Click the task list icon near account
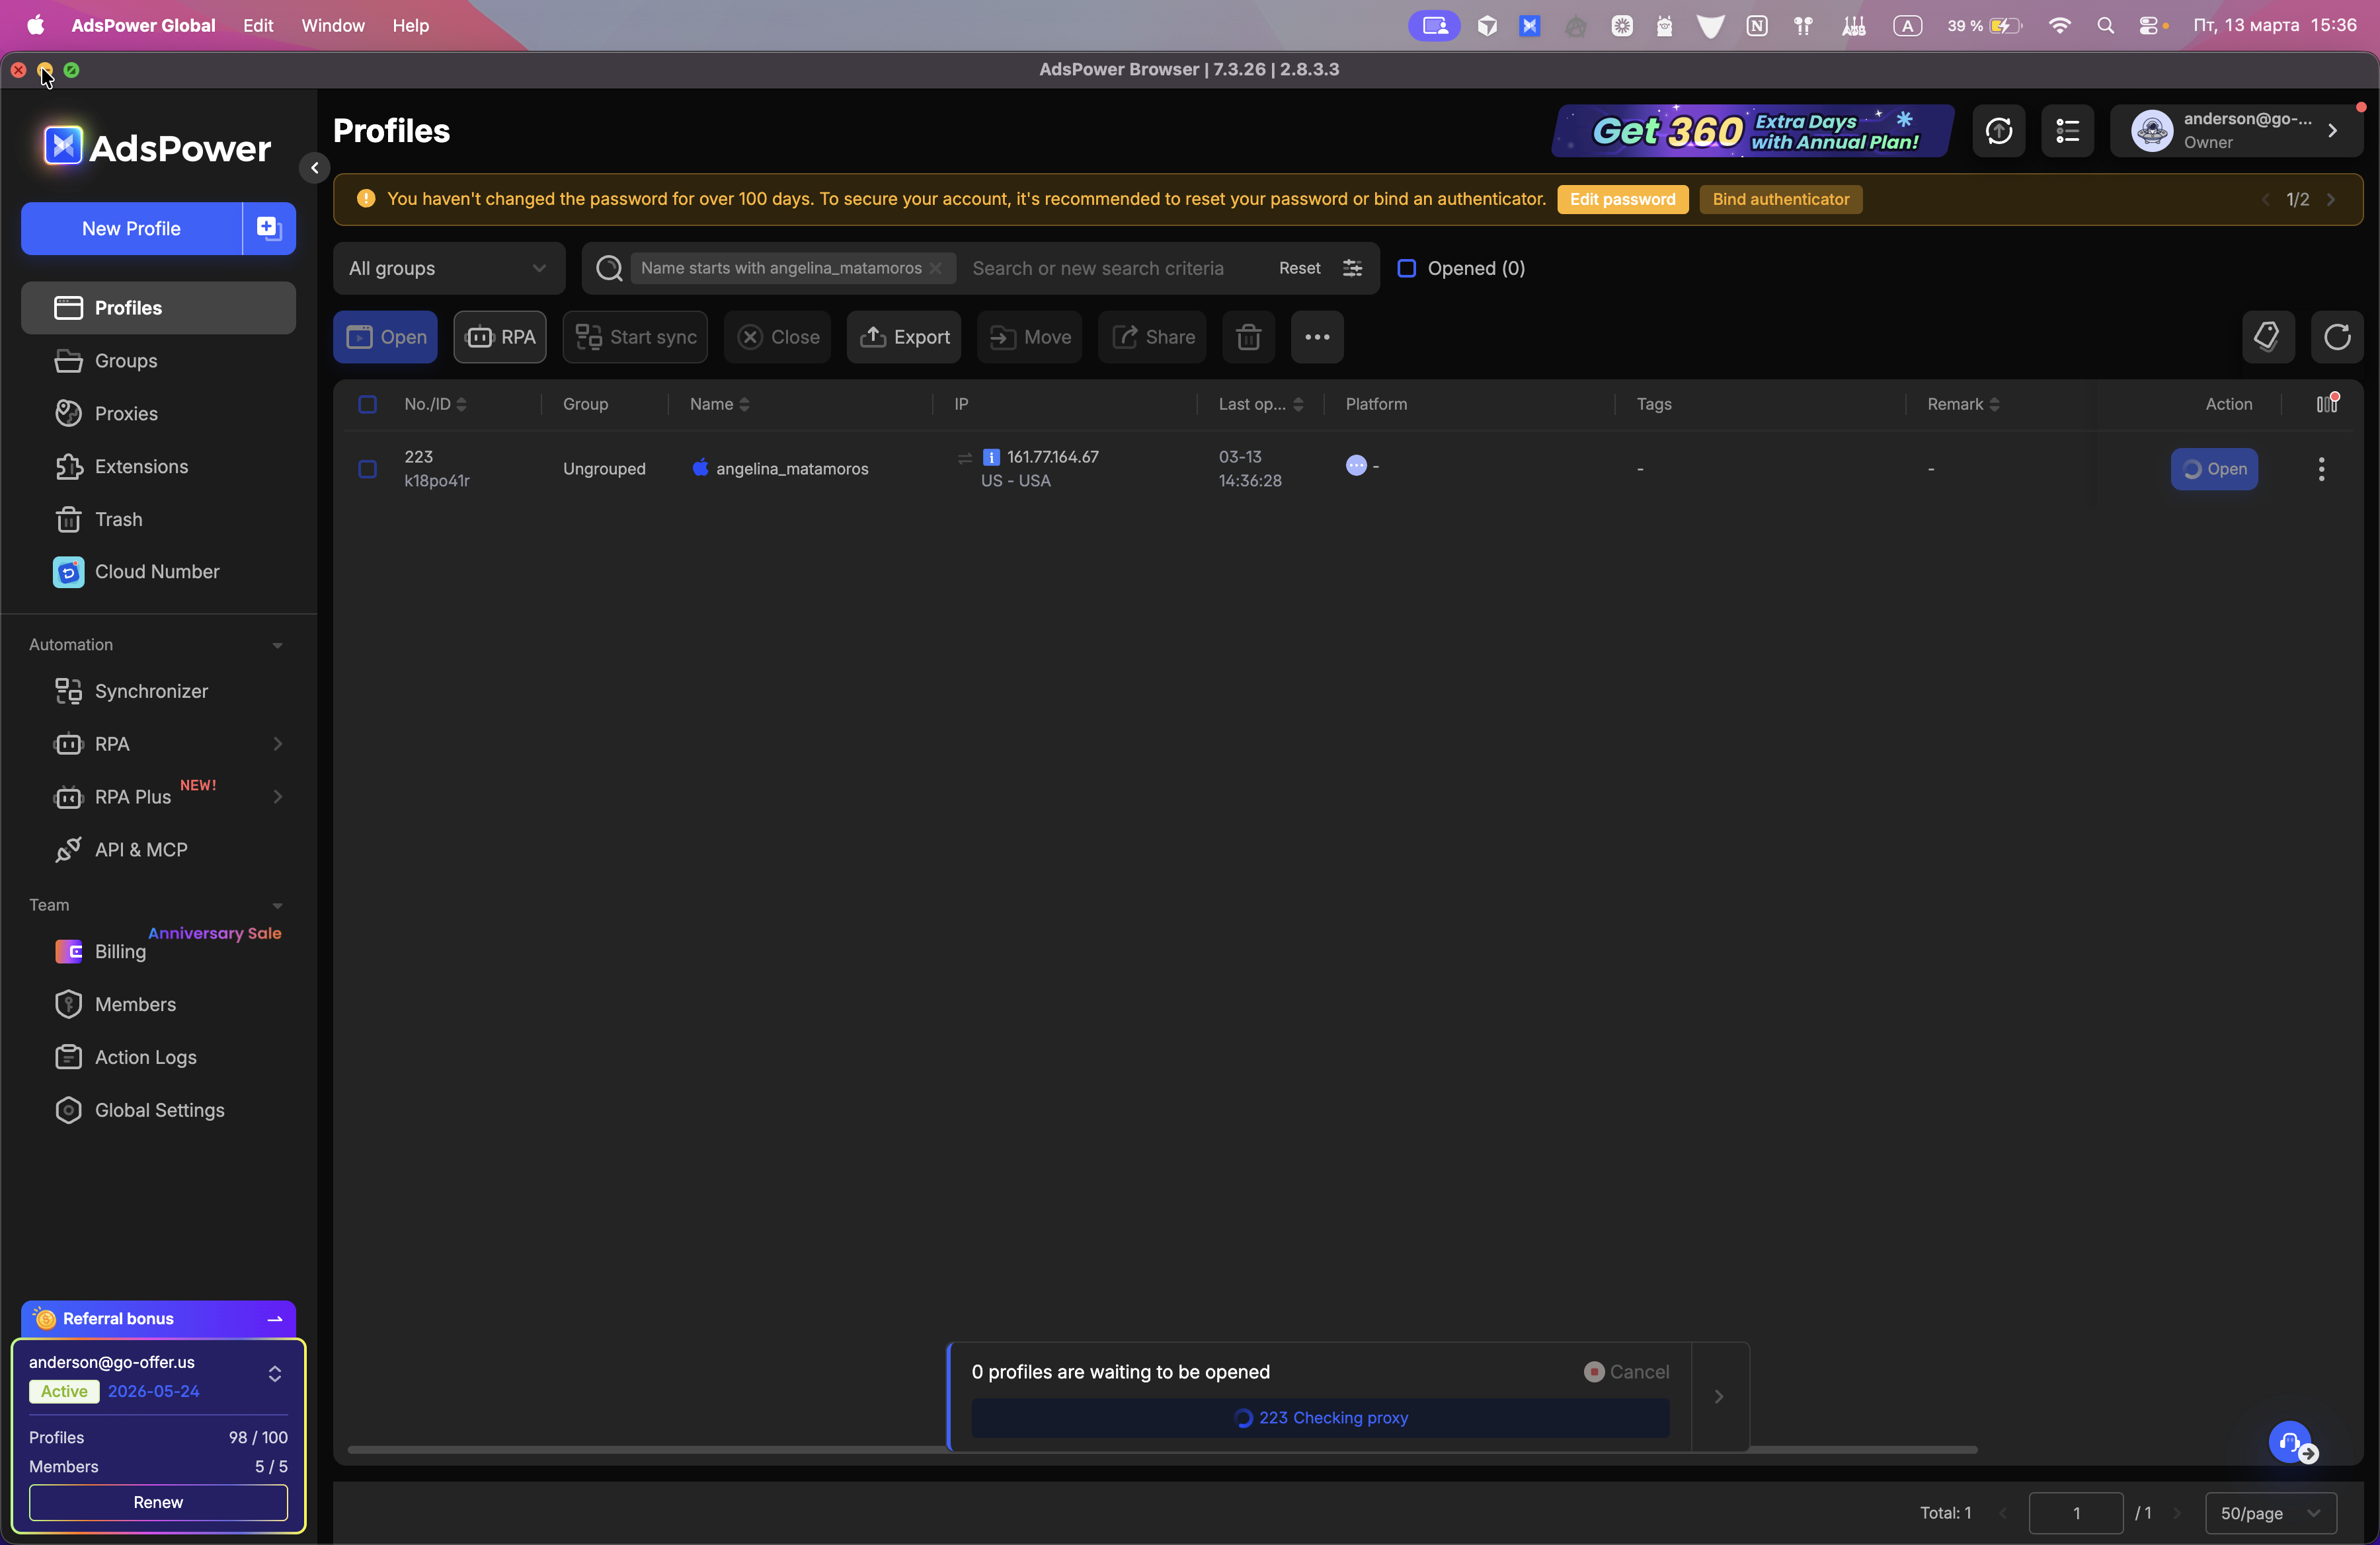 [x=2067, y=131]
